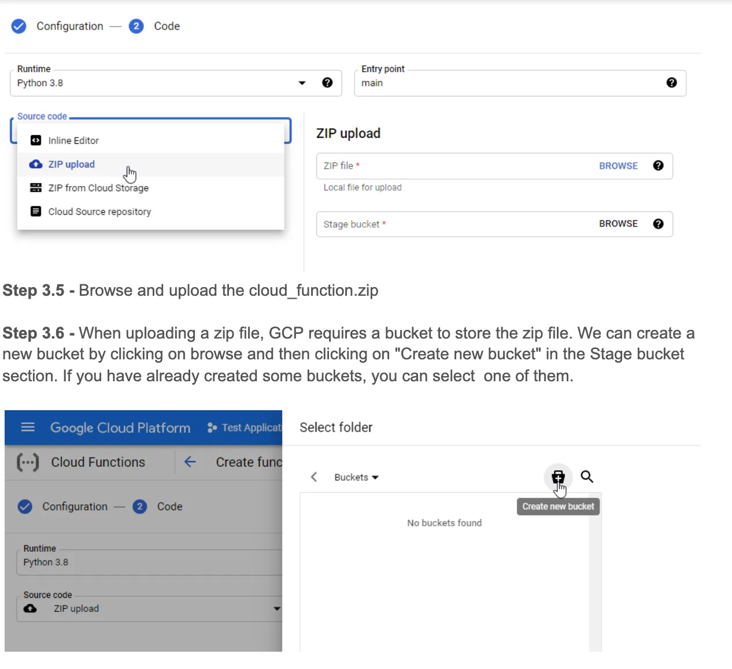
Task: Click the back arrow next to Create function
Action: click(190, 462)
